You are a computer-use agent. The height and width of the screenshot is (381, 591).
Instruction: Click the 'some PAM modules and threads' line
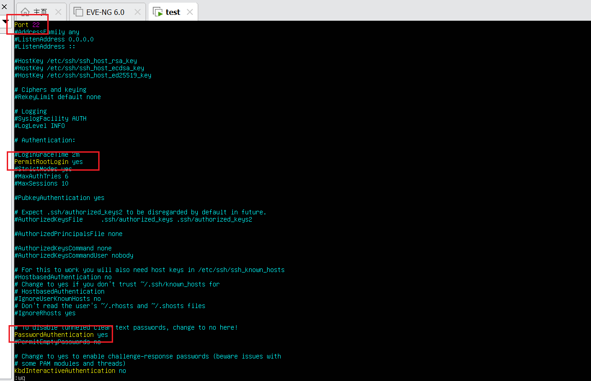coord(70,363)
